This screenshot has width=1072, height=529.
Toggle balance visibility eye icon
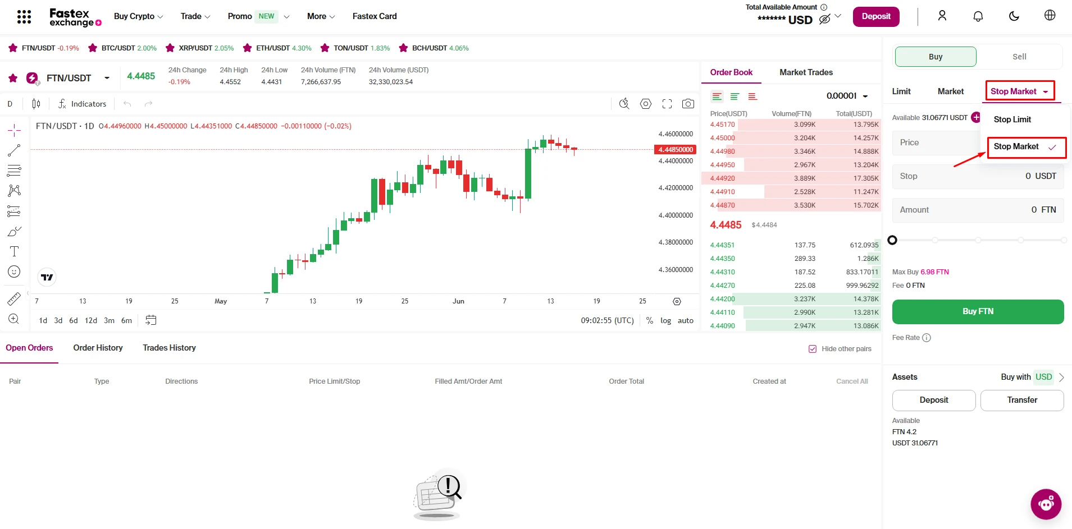[x=824, y=20]
